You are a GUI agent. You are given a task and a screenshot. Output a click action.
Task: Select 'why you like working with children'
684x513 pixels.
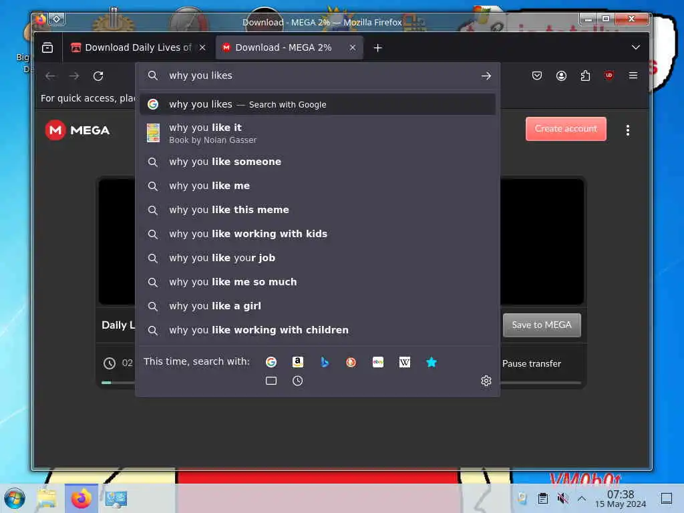317,330
